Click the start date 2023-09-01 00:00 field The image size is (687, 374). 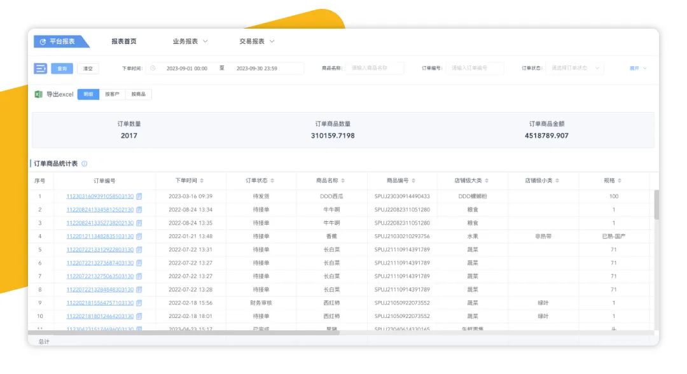tap(186, 68)
